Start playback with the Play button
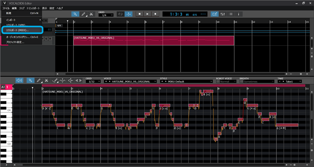 [x=148, y=14]
